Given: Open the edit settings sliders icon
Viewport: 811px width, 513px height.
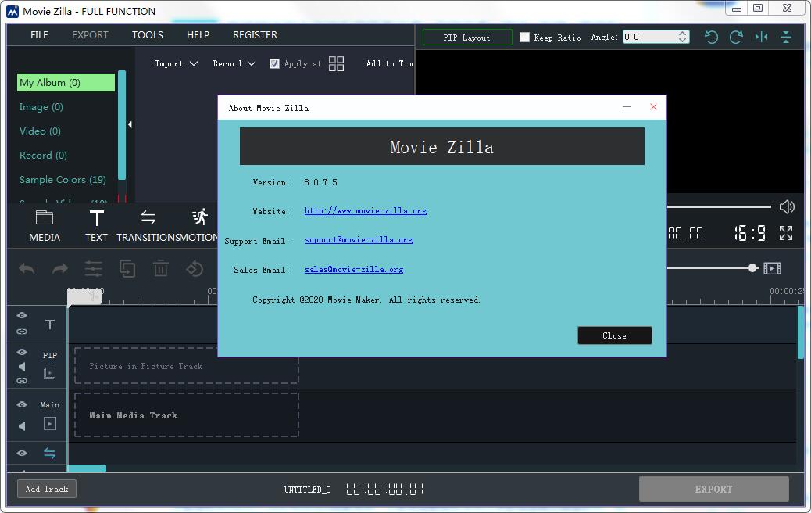Looking at the screenshot, I should pos(94,269).
